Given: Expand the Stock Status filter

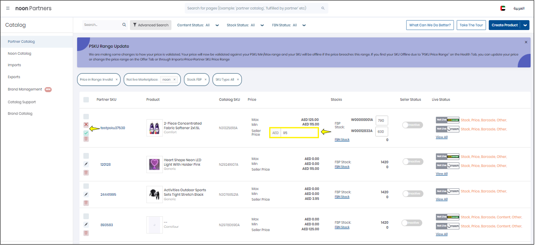Looking at the screenshot, I should (262, 25).
